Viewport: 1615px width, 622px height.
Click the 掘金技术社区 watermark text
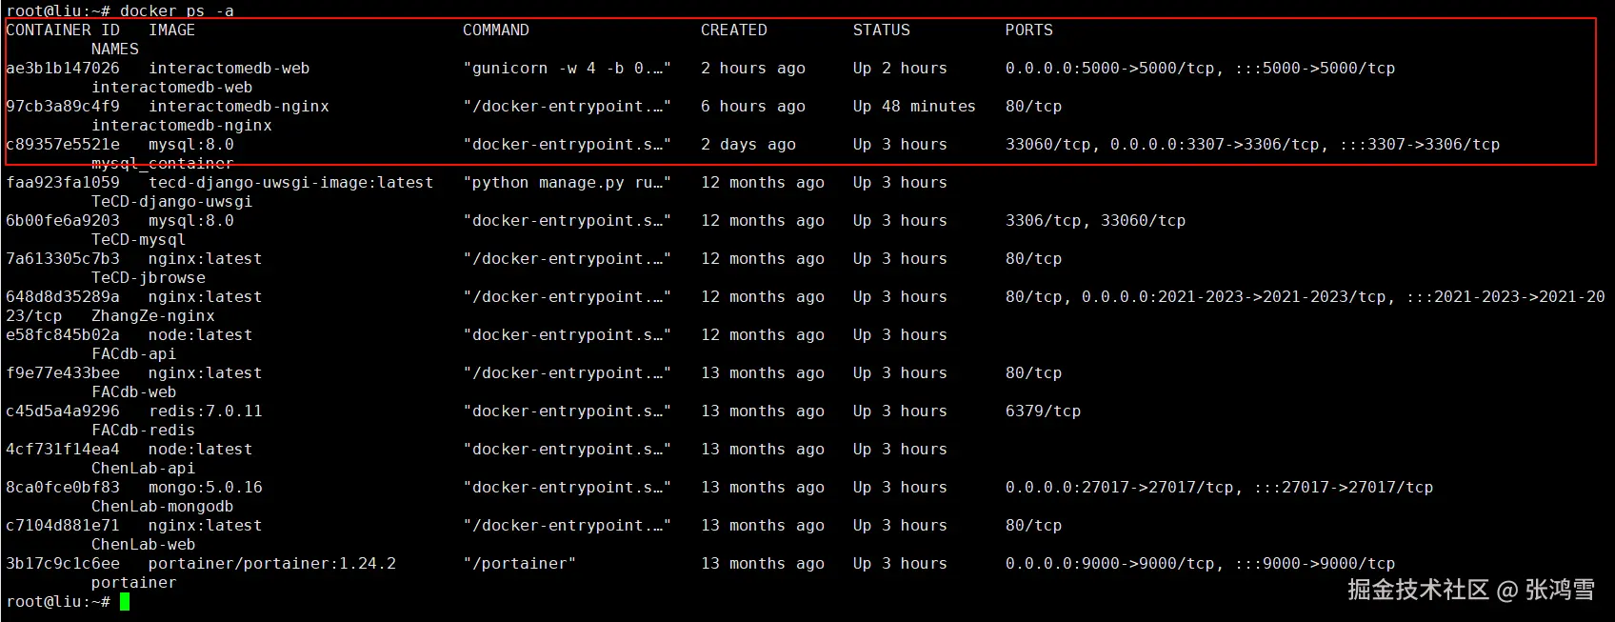pyautogui.click(x=1417, y=591)
